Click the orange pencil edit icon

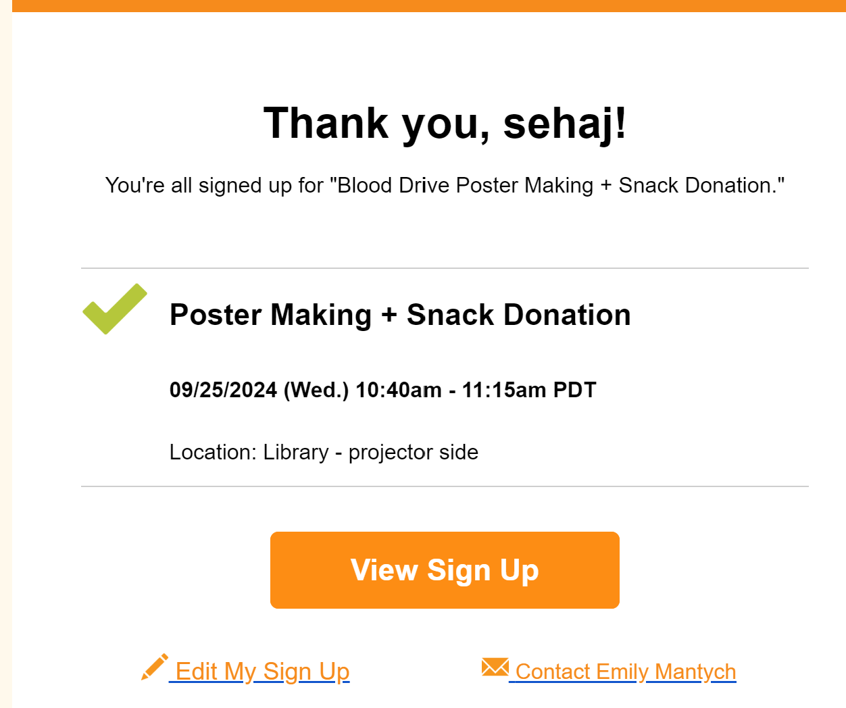pos(154,667)
